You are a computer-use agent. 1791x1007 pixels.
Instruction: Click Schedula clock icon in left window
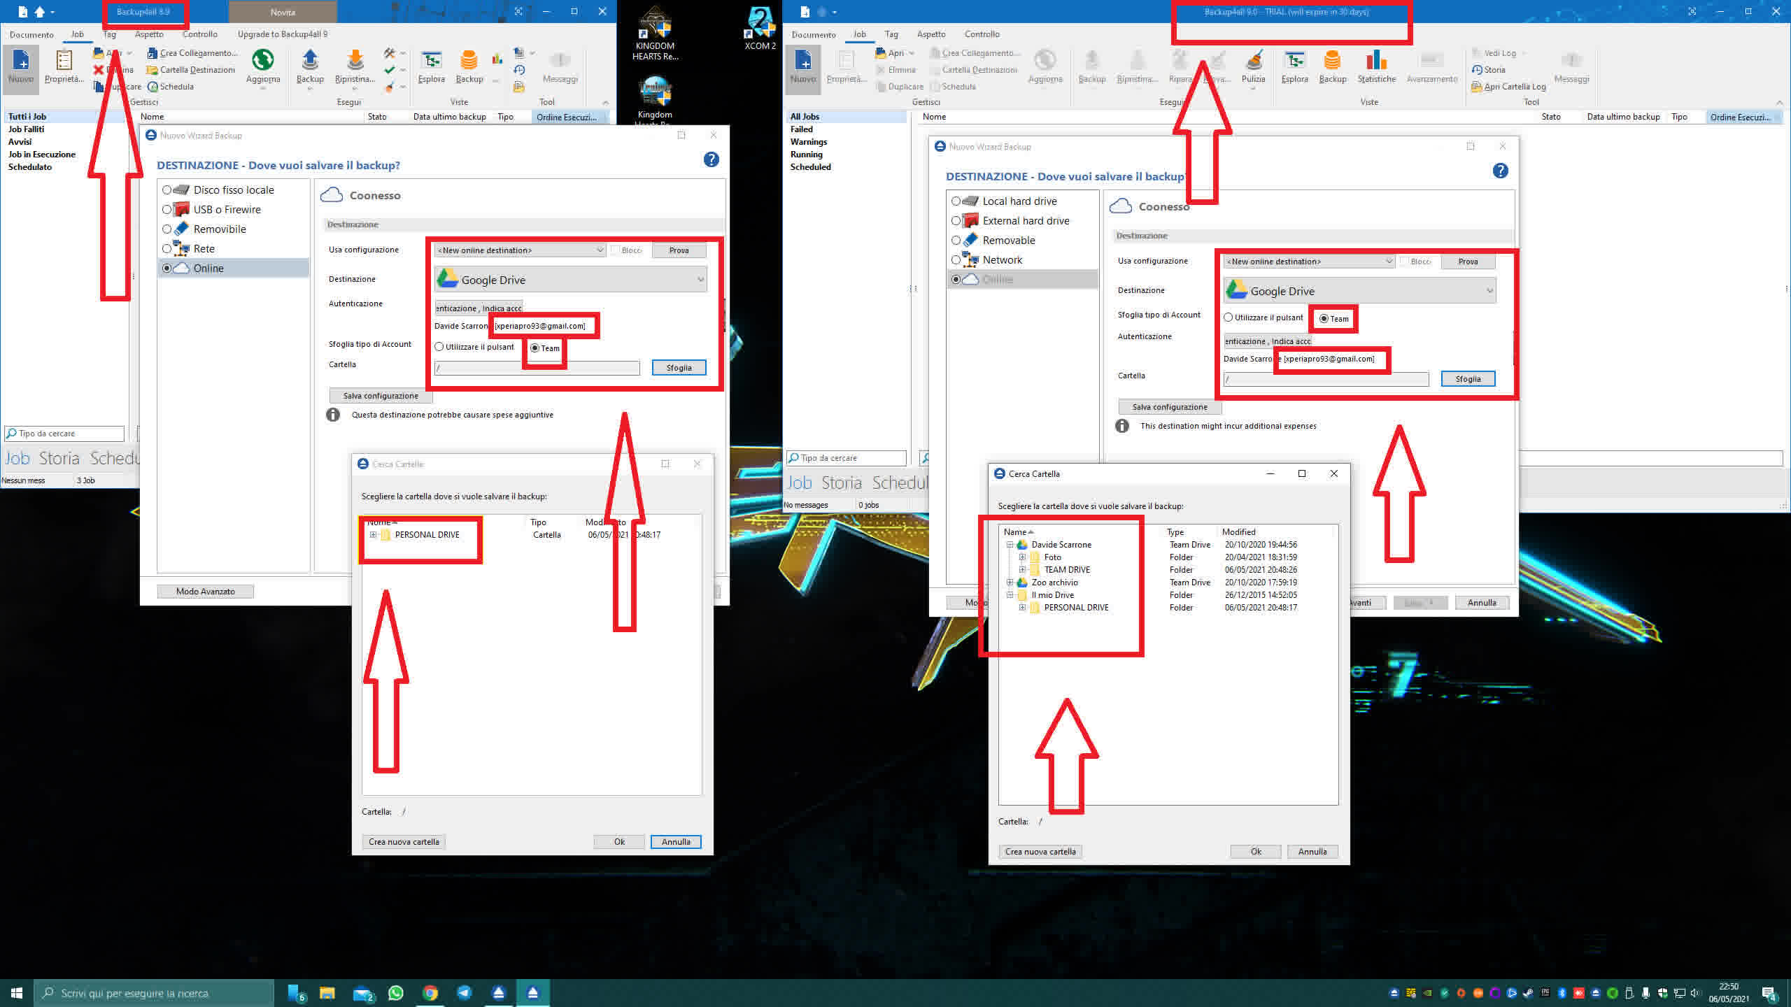pos(171,87)
